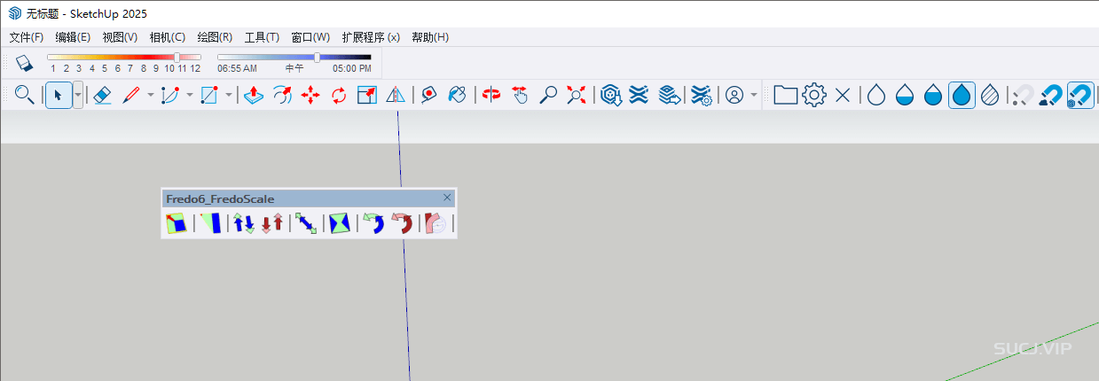The image size is (1099, 381).
Task: Select FredoScale twisting hourglass tool
Action: [340, 223]
